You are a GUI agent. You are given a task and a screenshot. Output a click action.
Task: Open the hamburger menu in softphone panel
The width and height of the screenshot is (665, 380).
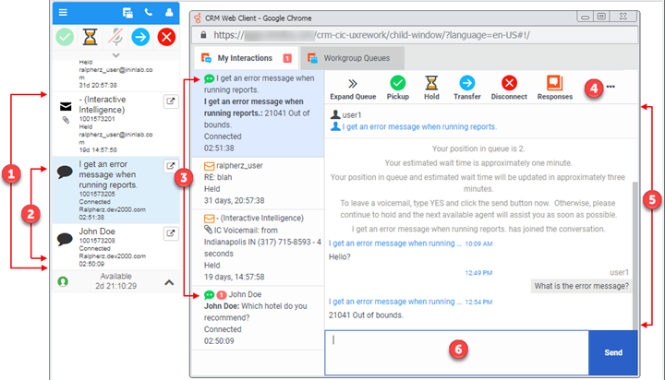pyautogui.click(x=63, y=13)
